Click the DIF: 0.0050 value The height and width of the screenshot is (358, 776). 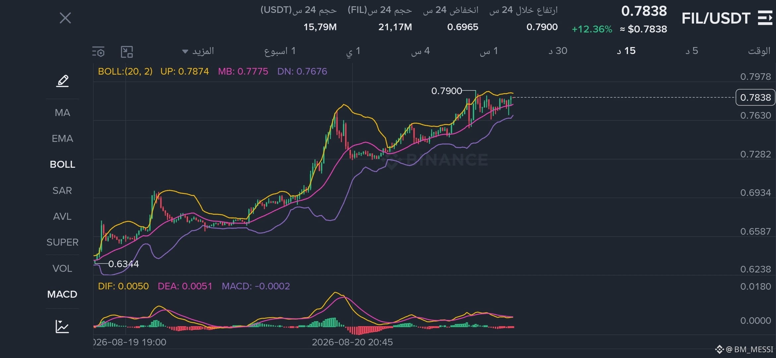pos(123,286)
